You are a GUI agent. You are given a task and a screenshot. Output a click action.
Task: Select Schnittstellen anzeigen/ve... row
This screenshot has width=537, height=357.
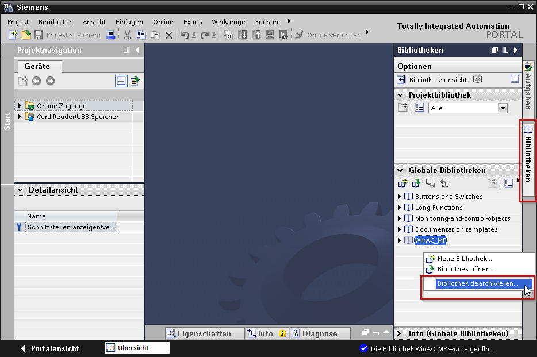(71, 227)
